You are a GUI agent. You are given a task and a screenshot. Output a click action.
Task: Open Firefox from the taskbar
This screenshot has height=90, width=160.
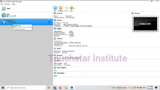click(60, 88)
